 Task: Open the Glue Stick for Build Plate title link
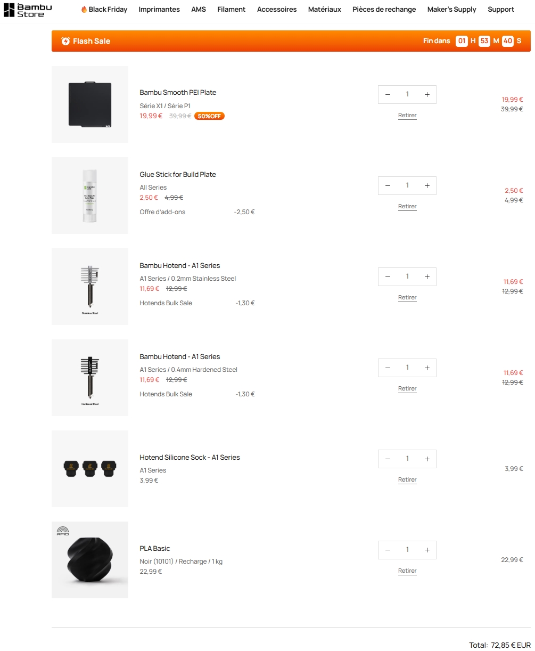click(178, 175)
